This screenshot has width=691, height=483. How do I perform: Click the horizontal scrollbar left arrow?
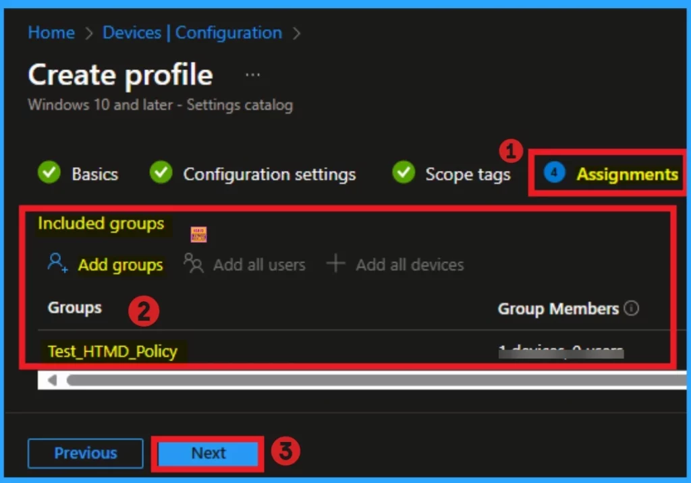point(52,380)
